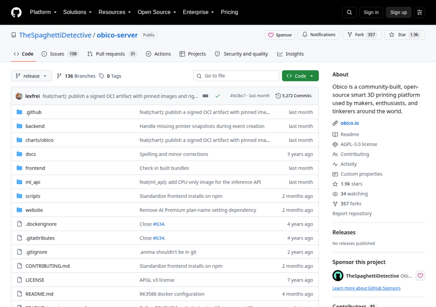Open the Actions tab
Screen dimensions: 436x307
pos(158,54)
